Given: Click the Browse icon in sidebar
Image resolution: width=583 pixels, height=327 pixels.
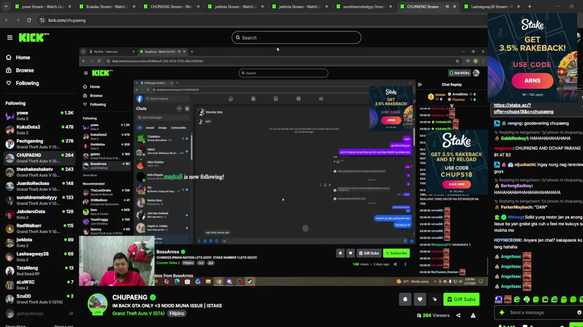Looking at the screenshot, I should pos(8,70).
